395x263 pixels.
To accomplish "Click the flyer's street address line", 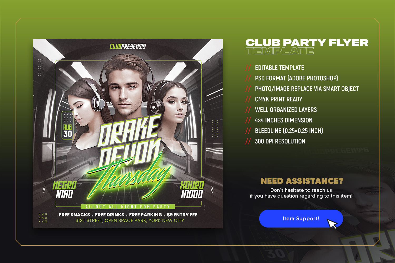I will point(130,220).
